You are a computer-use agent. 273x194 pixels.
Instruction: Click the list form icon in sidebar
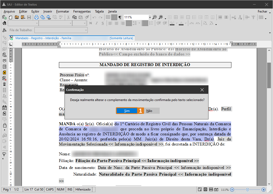point(5,67)
